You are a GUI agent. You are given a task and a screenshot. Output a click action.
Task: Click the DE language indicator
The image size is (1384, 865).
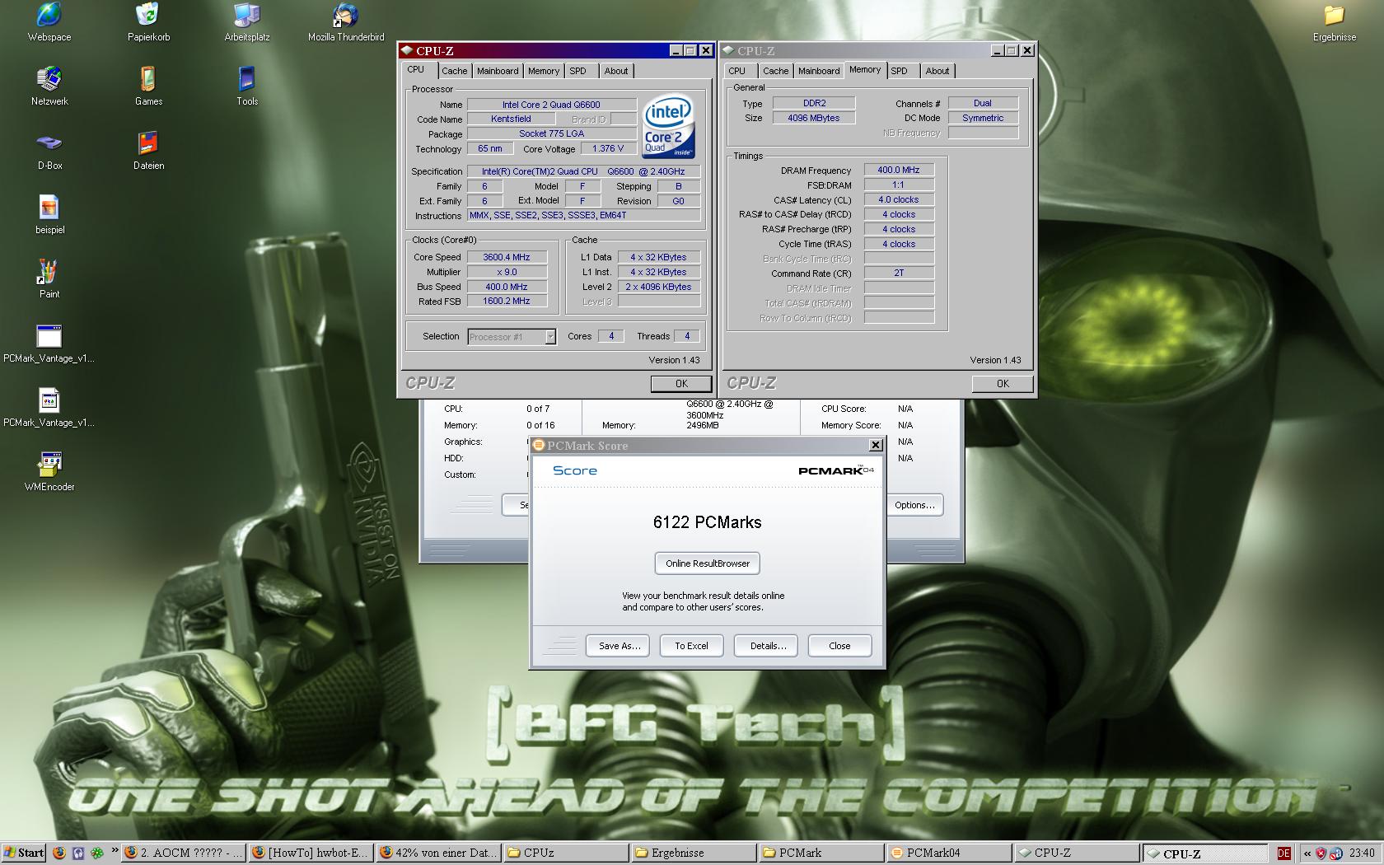1283,853
